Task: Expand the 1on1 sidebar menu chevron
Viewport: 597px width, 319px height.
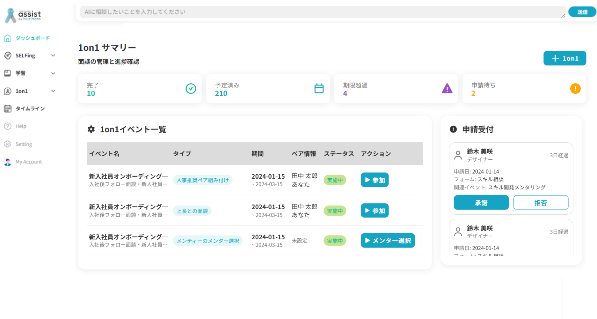Action: coord(53,91)
